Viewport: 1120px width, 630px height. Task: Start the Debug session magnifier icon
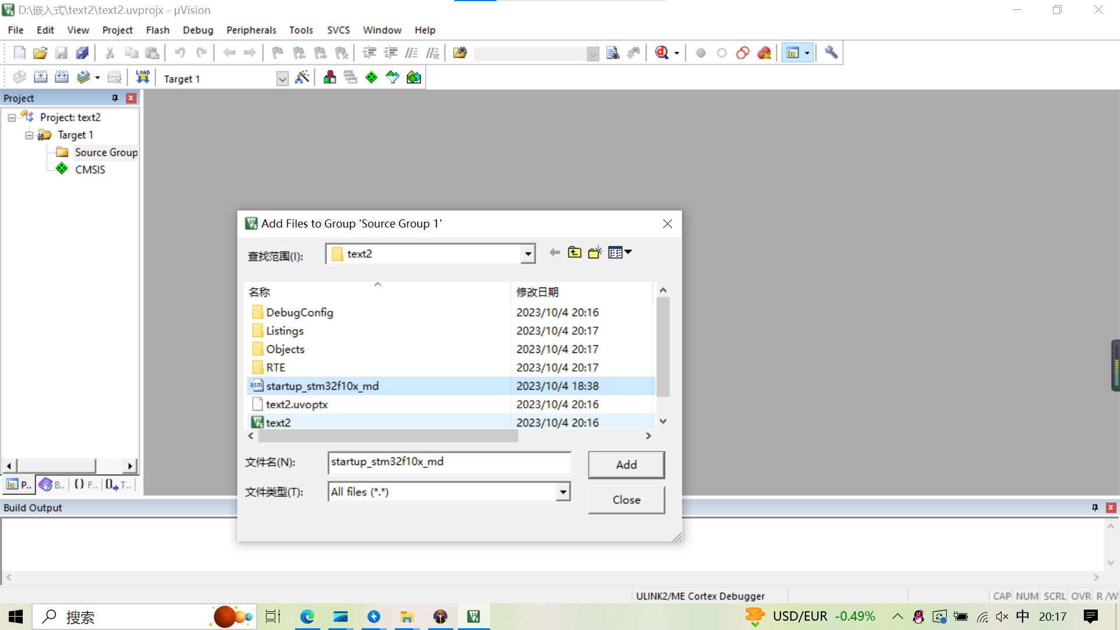(661, 53)
